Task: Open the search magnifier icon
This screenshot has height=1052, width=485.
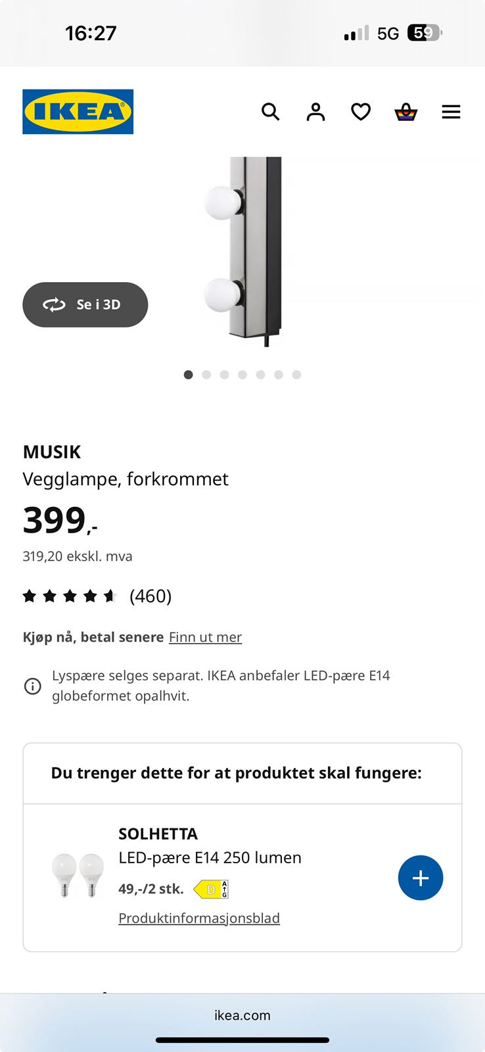Action: pos(270,112)
